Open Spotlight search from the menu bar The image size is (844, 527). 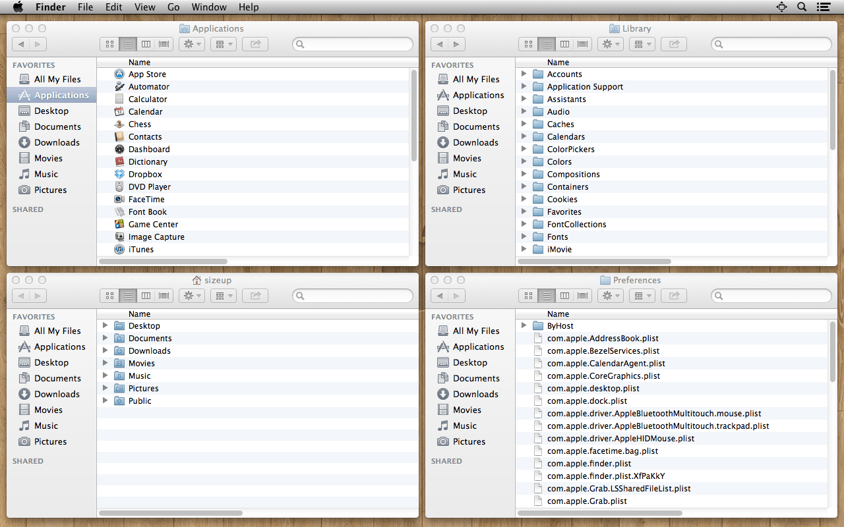coord(800,7)
